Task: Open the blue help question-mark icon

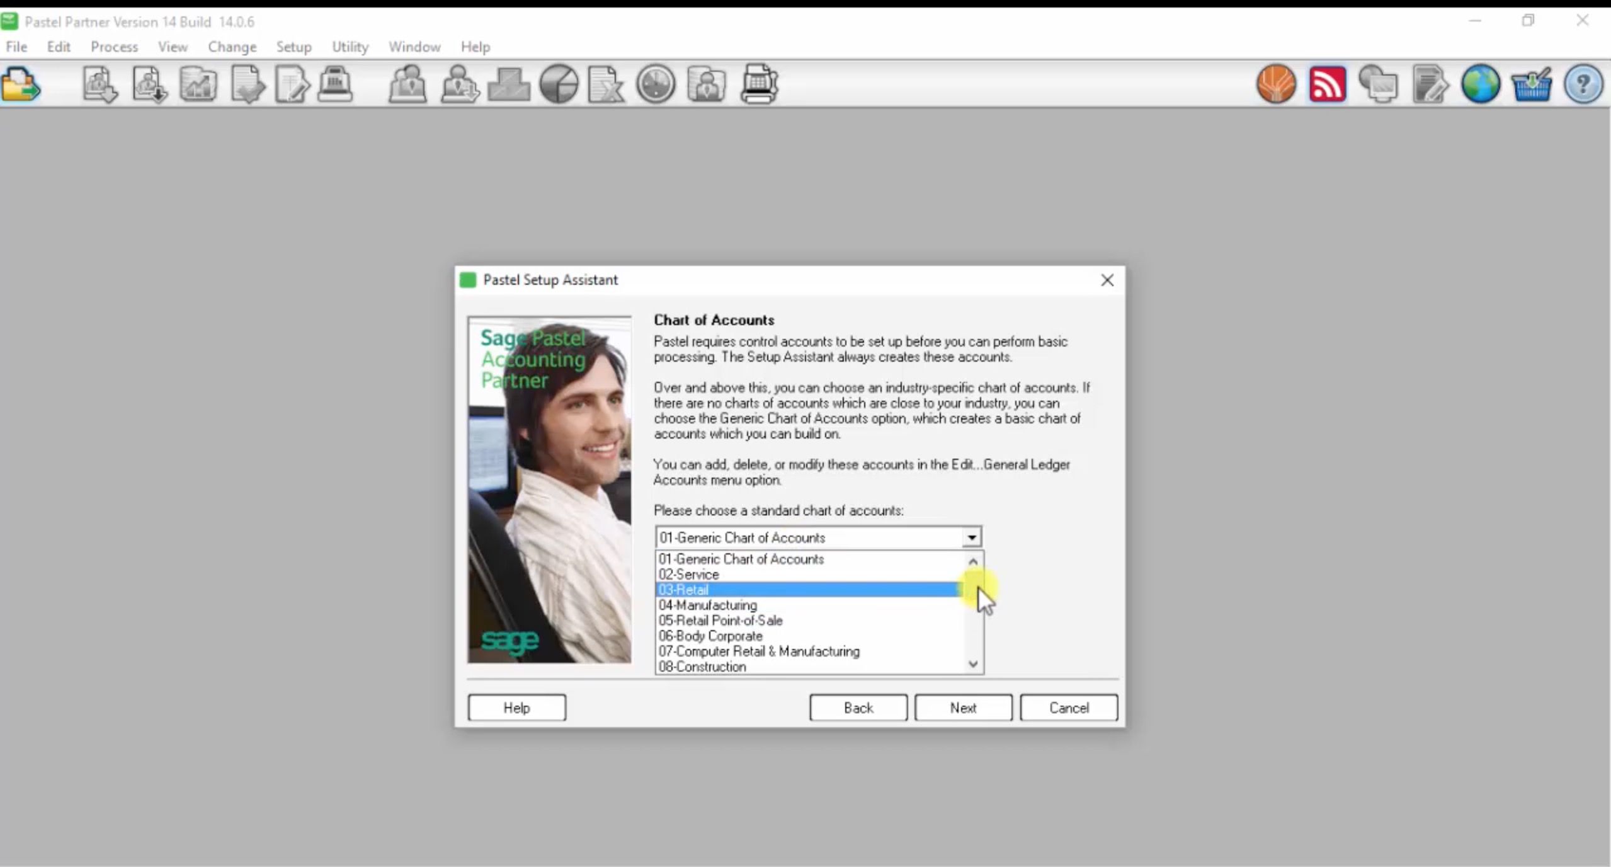Action: (x=1583, y=84)
